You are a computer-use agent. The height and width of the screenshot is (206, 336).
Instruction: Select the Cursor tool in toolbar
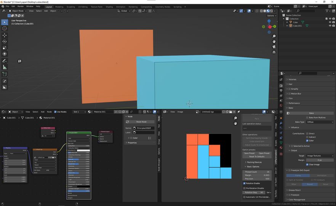pos(5,28)
